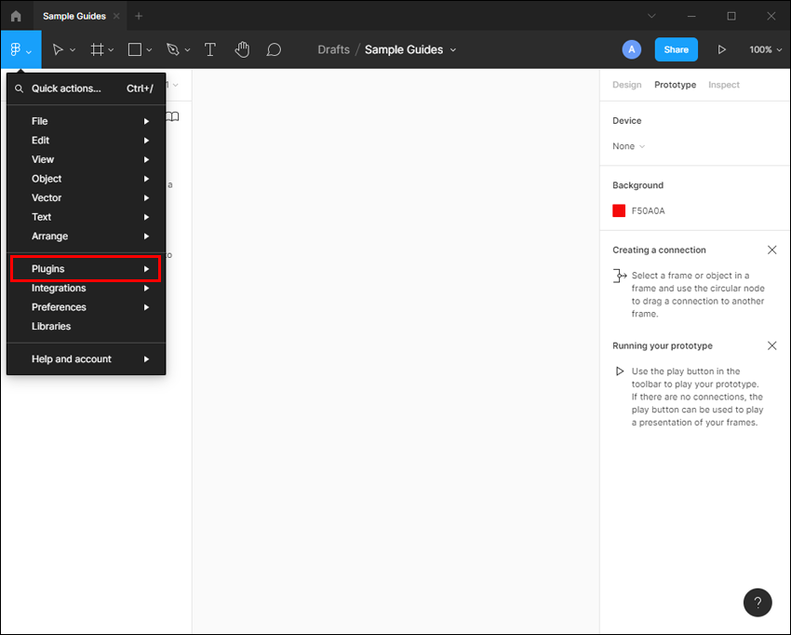Select the Frame tool
This screenshot has width=791, height=635.
click(97, 49)
